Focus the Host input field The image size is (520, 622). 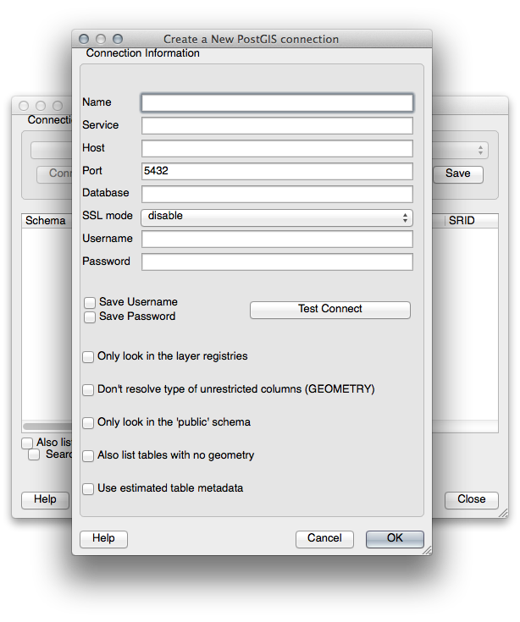click(x=277, y=149)
